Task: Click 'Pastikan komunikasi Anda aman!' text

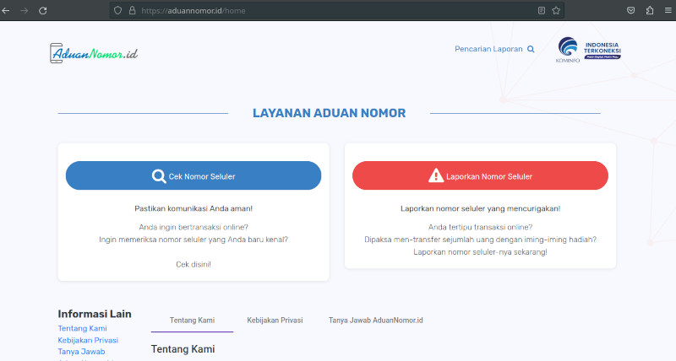Action: pyautogui.click(x=194, y=208)
